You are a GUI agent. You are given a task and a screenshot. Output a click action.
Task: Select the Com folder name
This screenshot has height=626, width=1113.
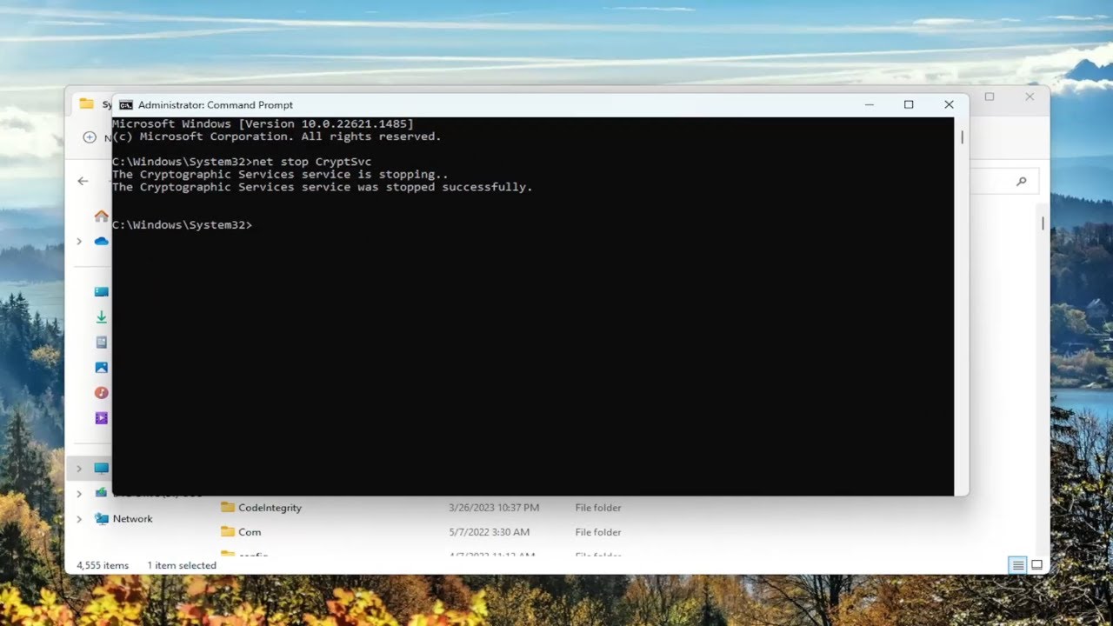pos(250,532)
